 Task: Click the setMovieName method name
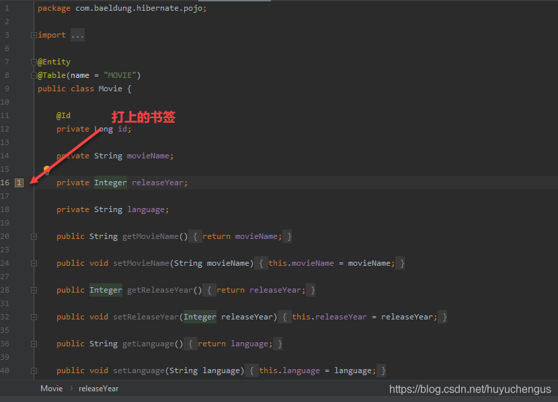pyautogui.click(x=141, y=263)
